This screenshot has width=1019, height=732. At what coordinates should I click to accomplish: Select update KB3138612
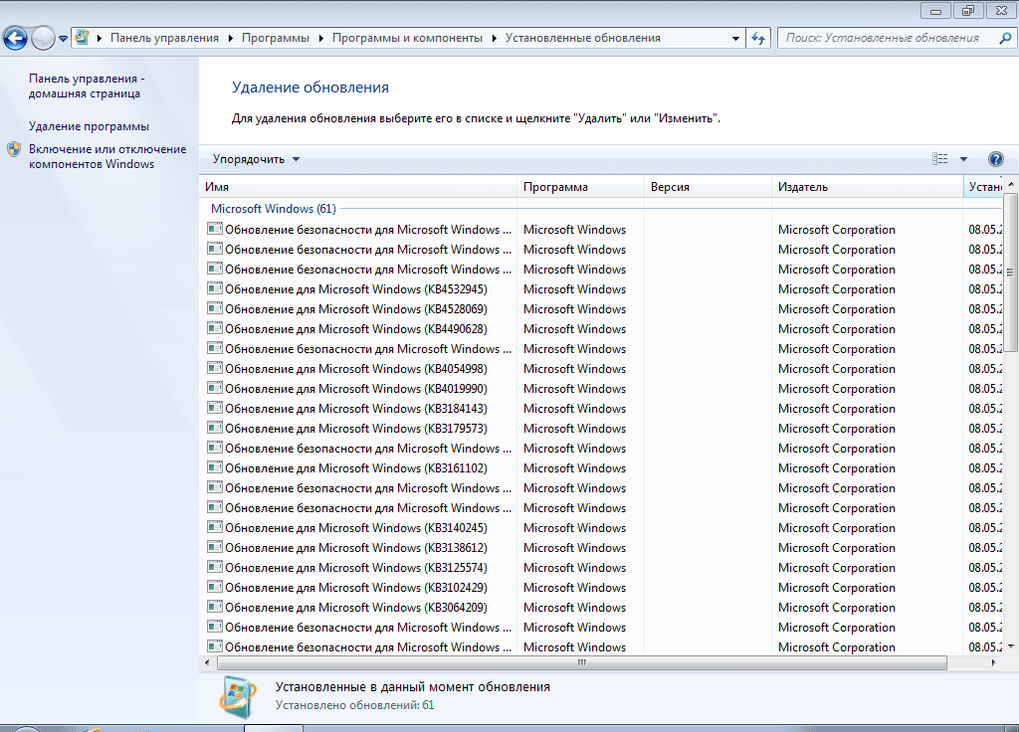coord(356,548)
